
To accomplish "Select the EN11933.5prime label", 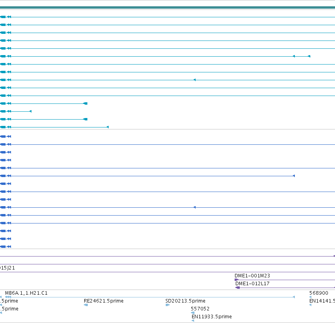I will (x=211, y=317).
